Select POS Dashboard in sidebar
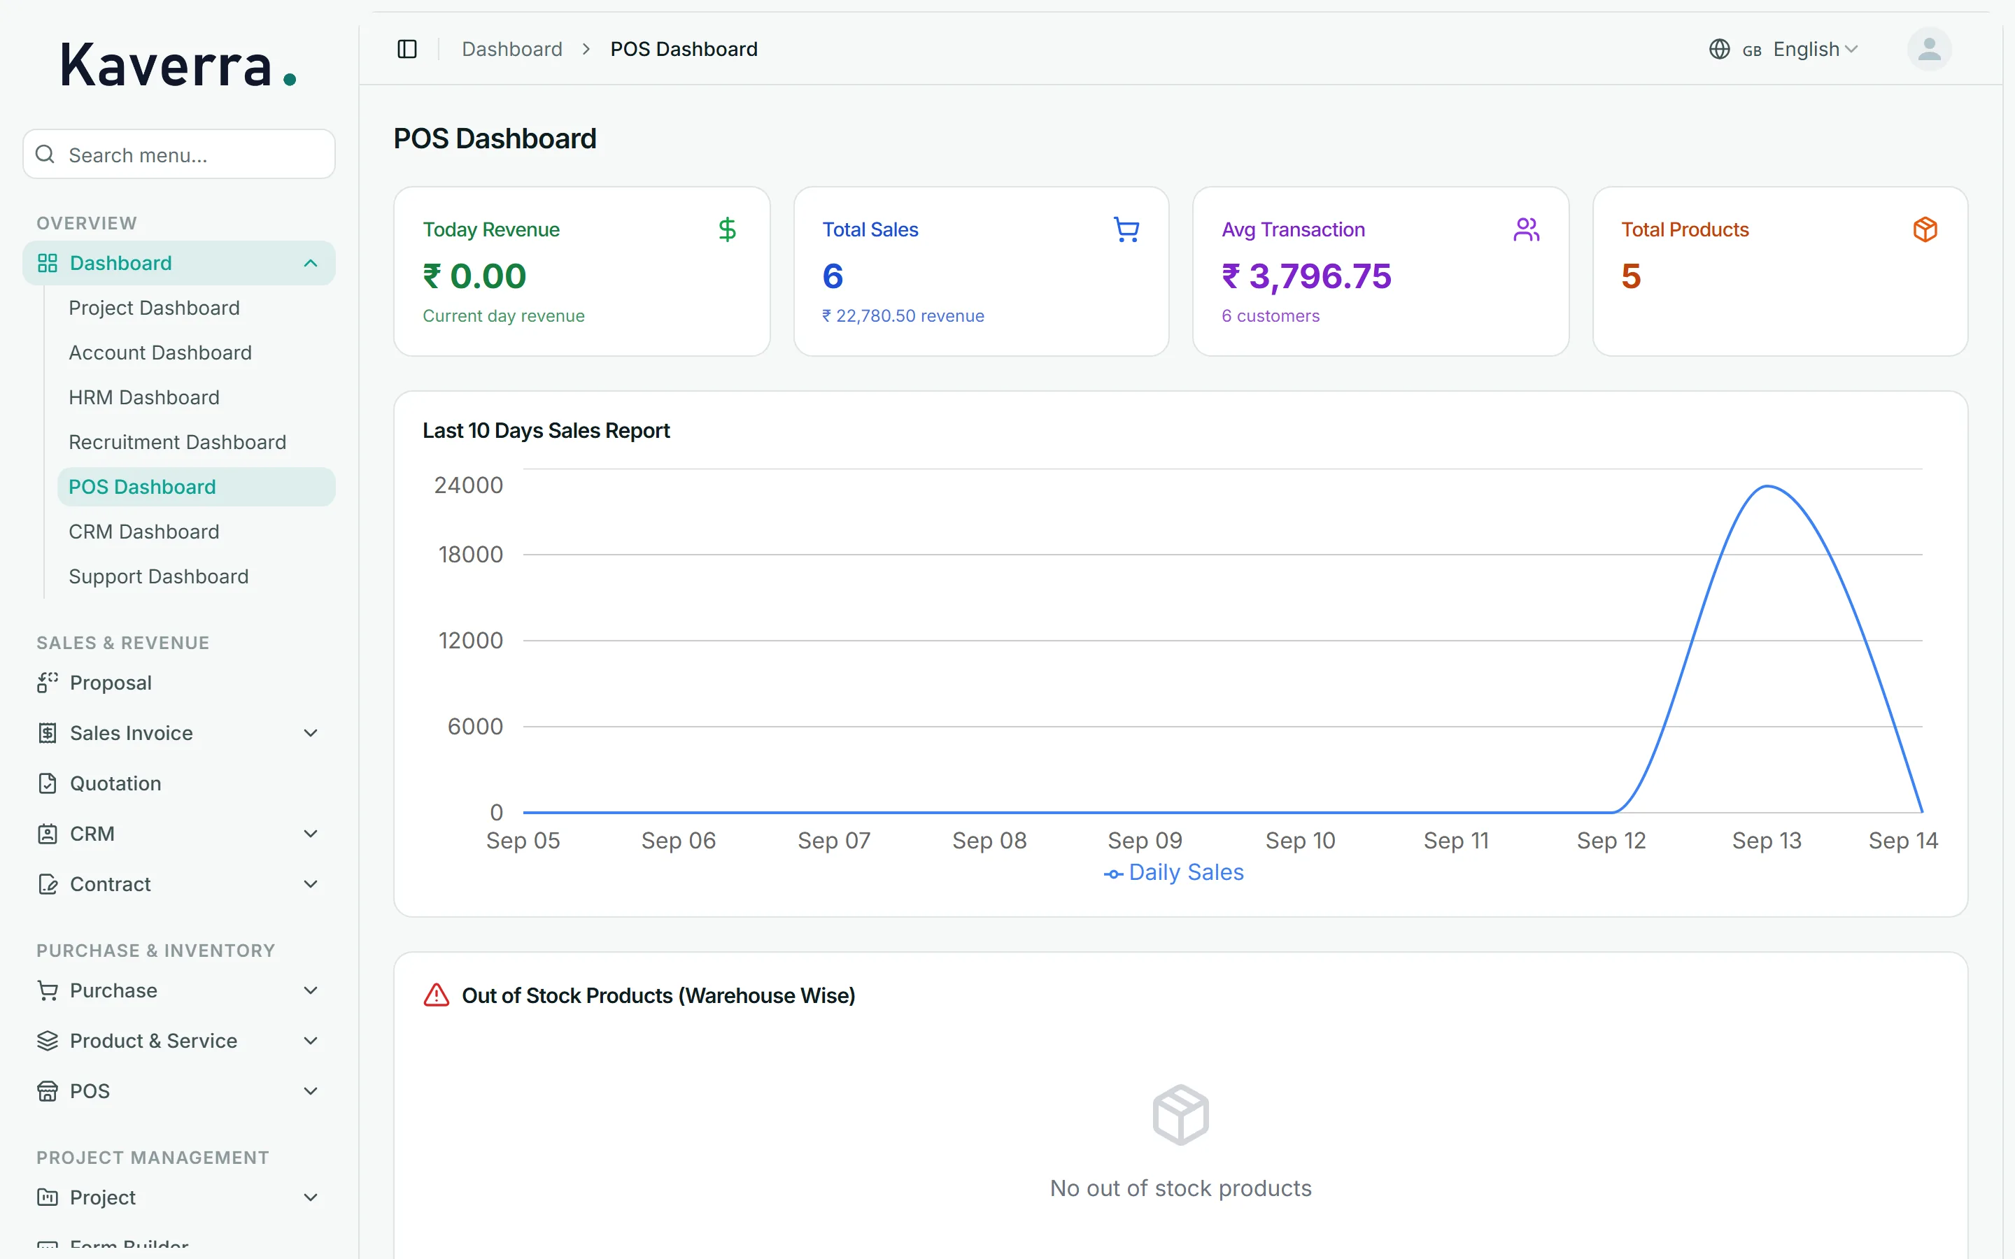2015x1259 pixels. click(196, 487)
